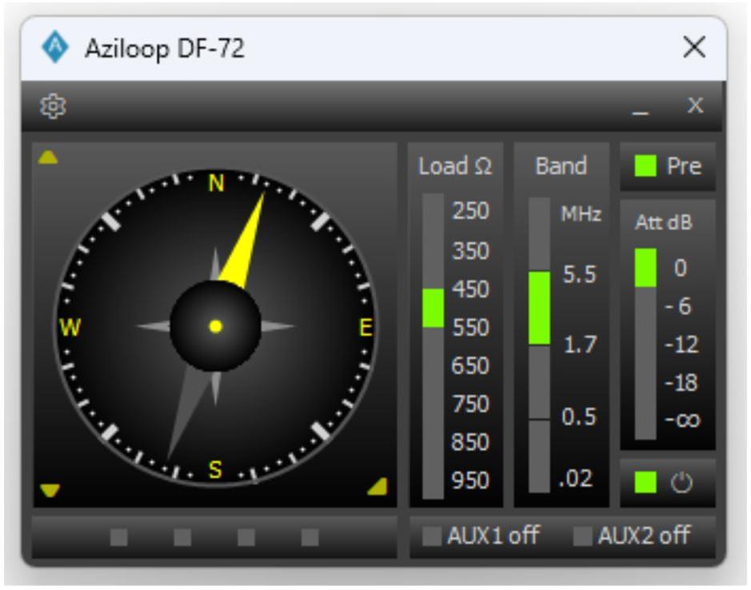This screenshot has height=590, width=751.
Task: Minimize the inner panel using underscore icon
Action: (x=641, y=108)
